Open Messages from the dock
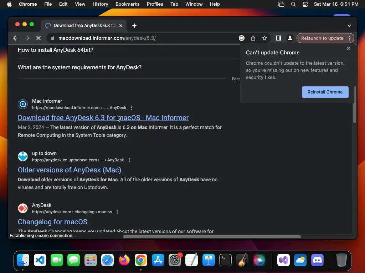365x273 pixels. (73, 260)
